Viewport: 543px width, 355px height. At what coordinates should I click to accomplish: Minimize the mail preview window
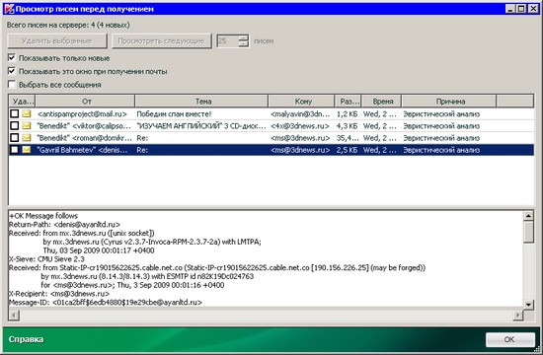point(509,9)
